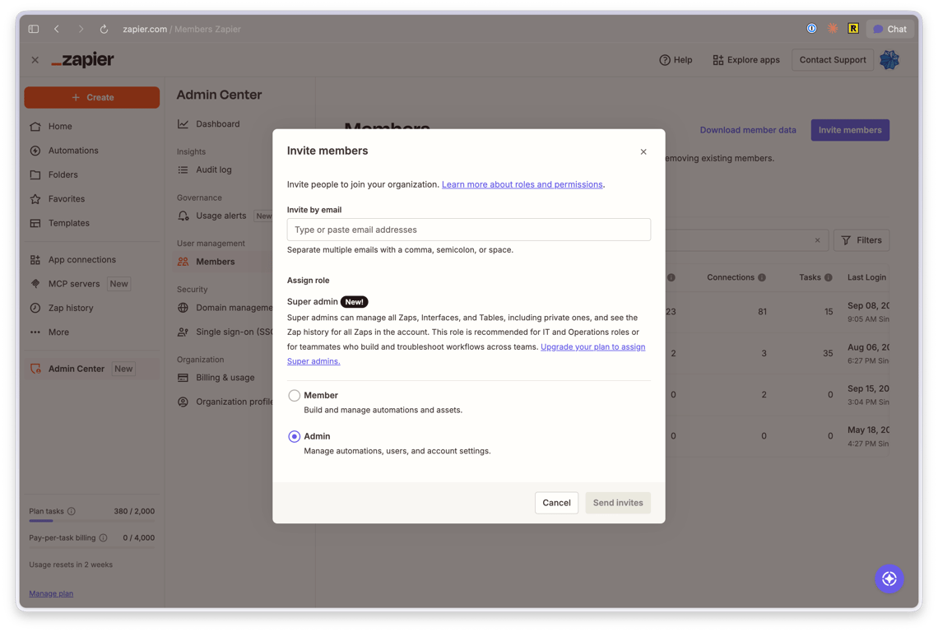The width and height of the screenshot is (938, 632).
Task: Go forward with the browser forward arrow
Action: pyautogui.click(x=81, y=29)
